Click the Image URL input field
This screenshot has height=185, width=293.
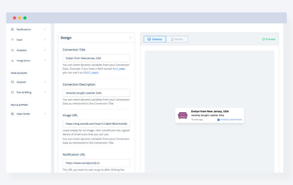[96, 124]
